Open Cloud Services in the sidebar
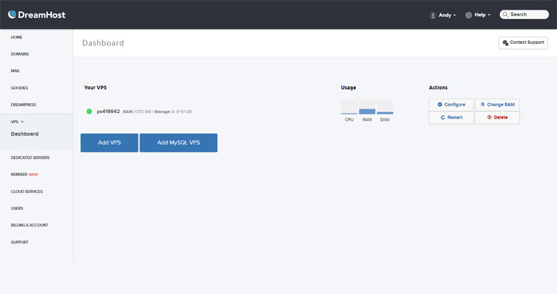Screen dimensions: 557x294 tap(26, 192)
